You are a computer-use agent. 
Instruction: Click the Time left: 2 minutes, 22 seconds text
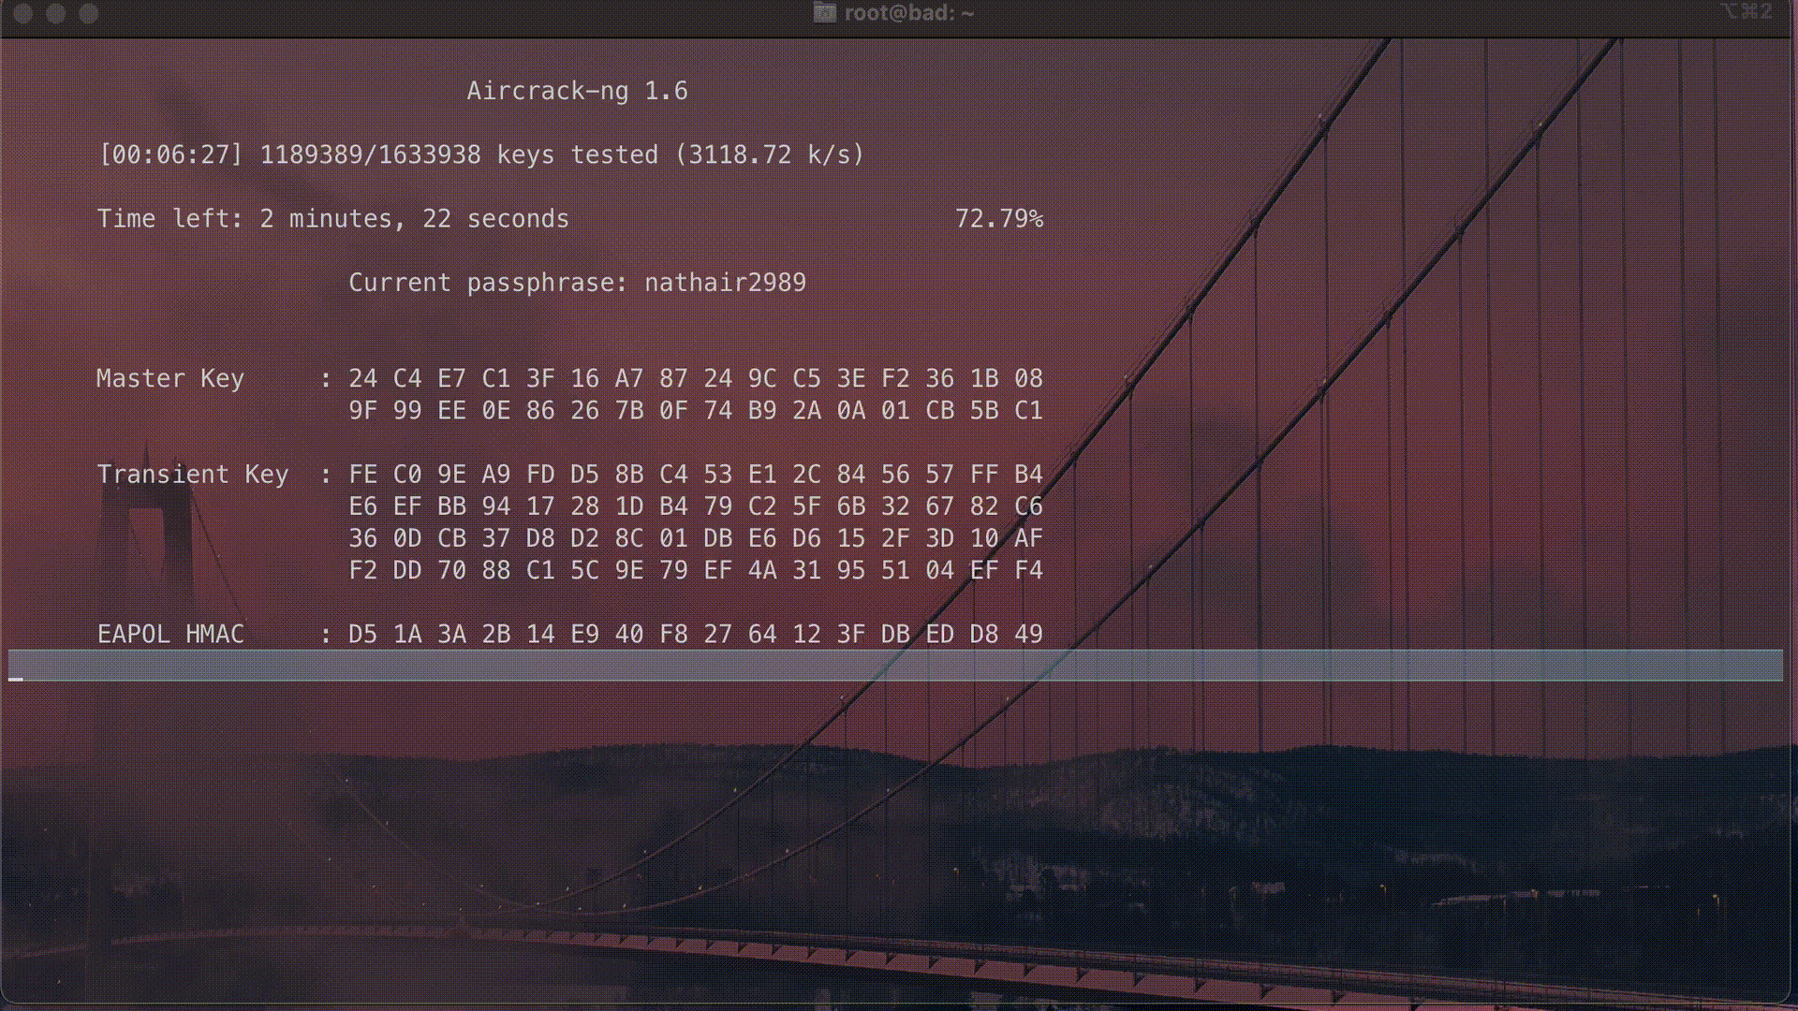coord(333,219)
